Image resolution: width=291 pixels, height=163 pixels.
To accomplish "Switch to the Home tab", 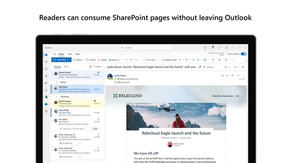I will pos(62,54).
